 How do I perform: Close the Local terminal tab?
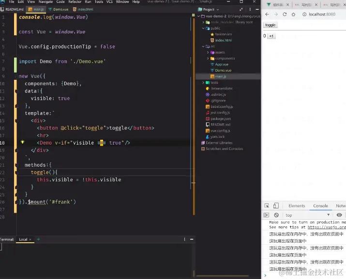30,239
